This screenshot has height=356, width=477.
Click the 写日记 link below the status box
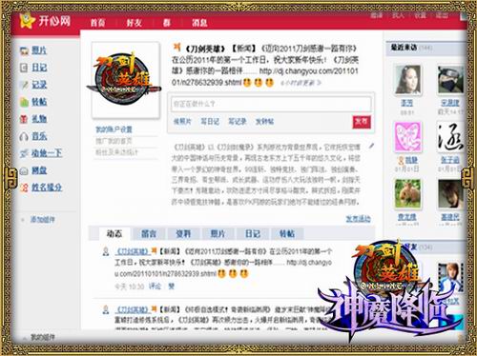click(210, 122)
